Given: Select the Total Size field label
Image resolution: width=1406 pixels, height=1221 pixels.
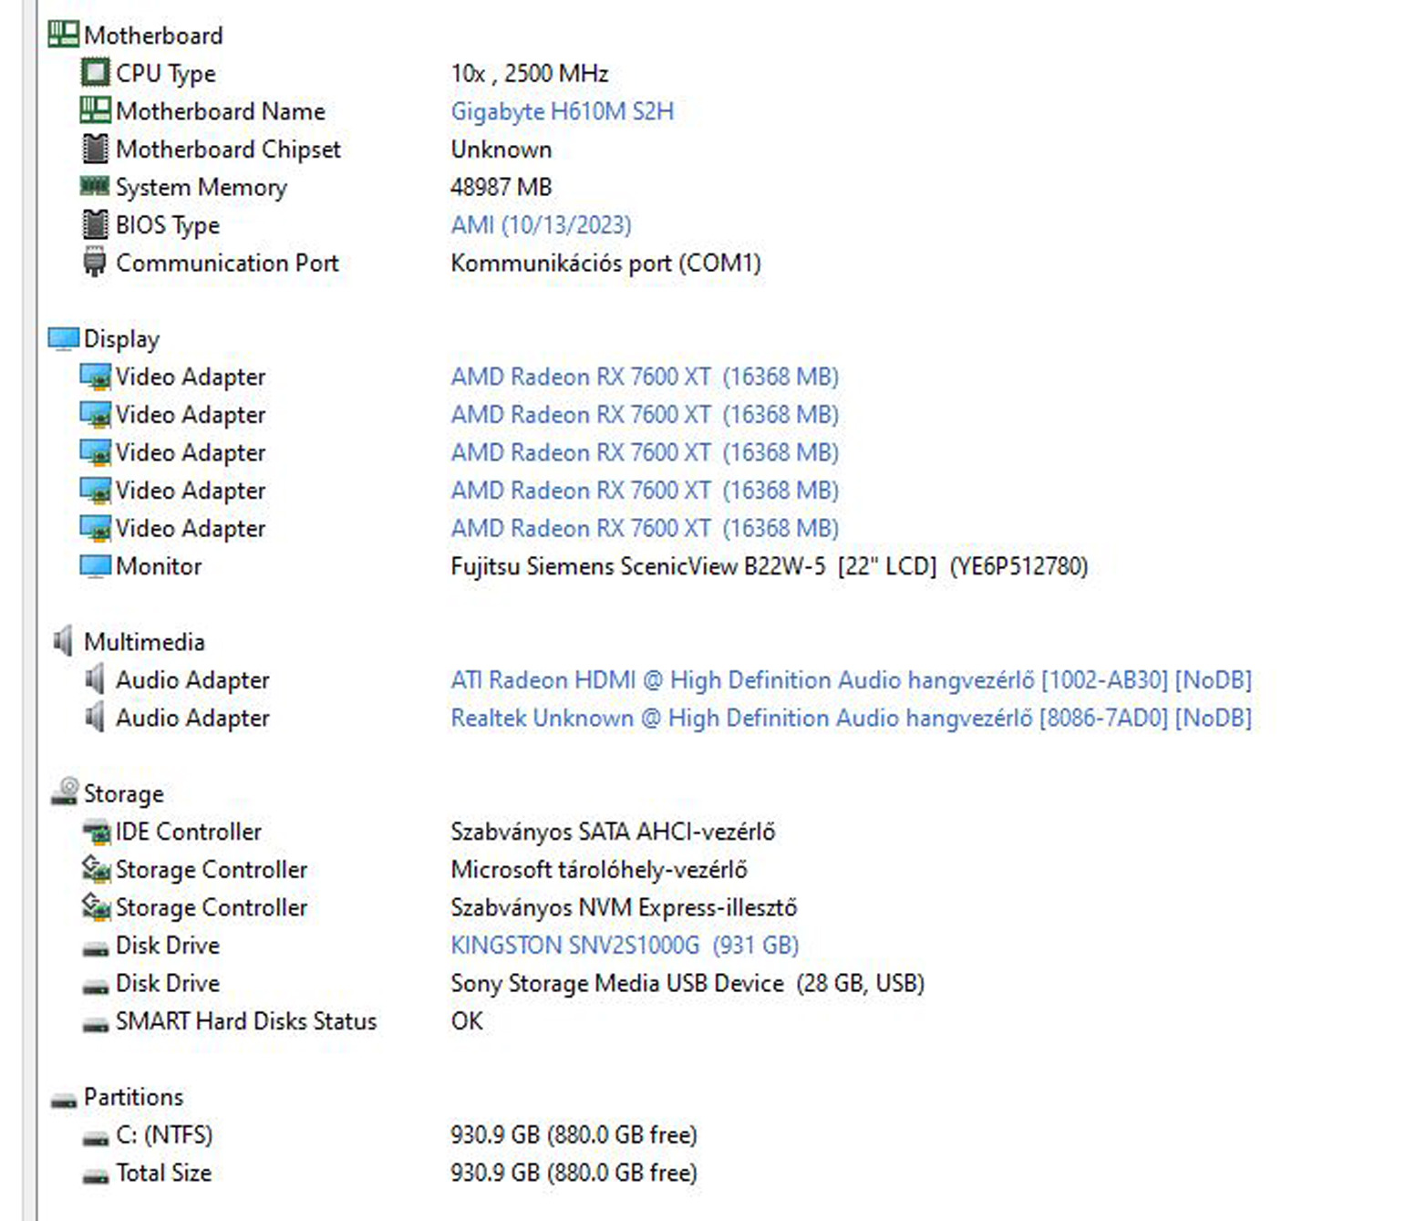Looking at the screenshot, I should tap(163, 1173).
